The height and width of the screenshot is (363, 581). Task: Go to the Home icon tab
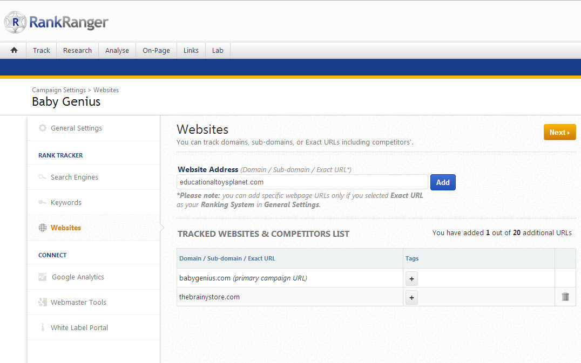tap(14, 50)
